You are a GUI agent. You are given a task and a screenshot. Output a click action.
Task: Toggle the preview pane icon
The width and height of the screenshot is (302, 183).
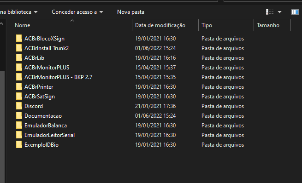(x=295, y=12)
